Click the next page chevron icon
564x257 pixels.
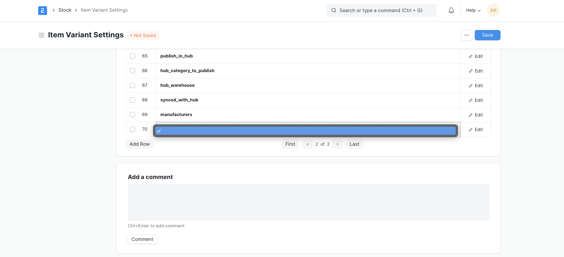(337, 144)
